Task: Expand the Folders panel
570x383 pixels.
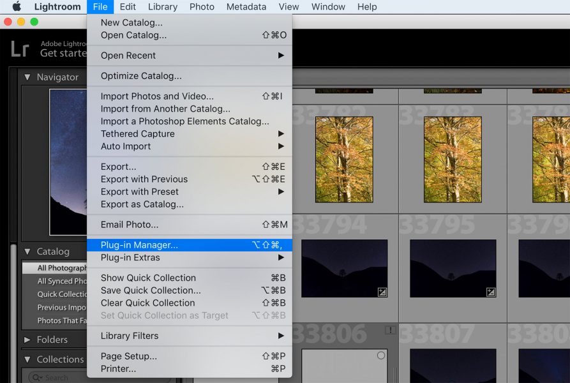Action: pyautogui.click(x=27, y=340)
